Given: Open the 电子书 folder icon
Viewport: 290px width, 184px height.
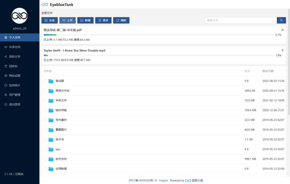Looking at the screenshot, I should [x=51, y=139].
